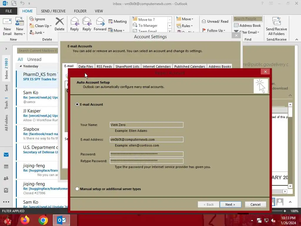Screen dimensions: 301x226
Task: Filter message list by All
Action: [x=20, y=59]
